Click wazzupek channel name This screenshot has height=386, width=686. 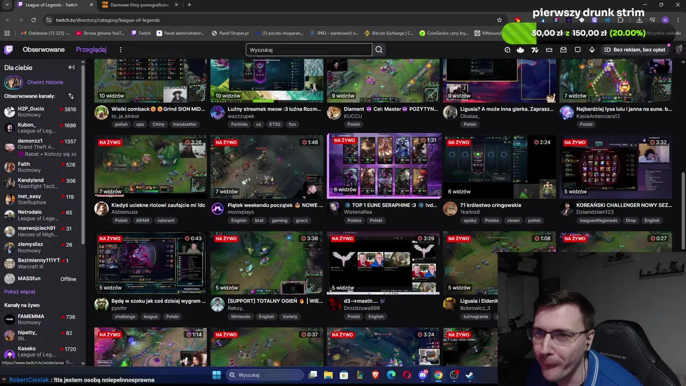(x=241, y=116)
